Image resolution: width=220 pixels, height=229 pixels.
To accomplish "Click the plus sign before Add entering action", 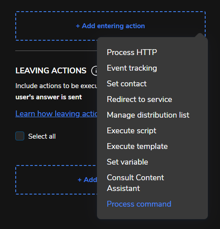I will click(78, 26).
